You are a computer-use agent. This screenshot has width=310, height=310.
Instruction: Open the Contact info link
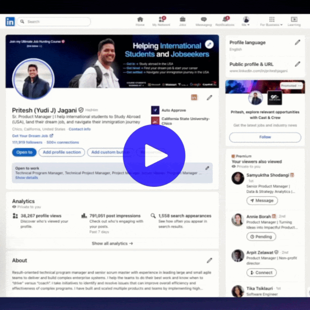[80, 129]
